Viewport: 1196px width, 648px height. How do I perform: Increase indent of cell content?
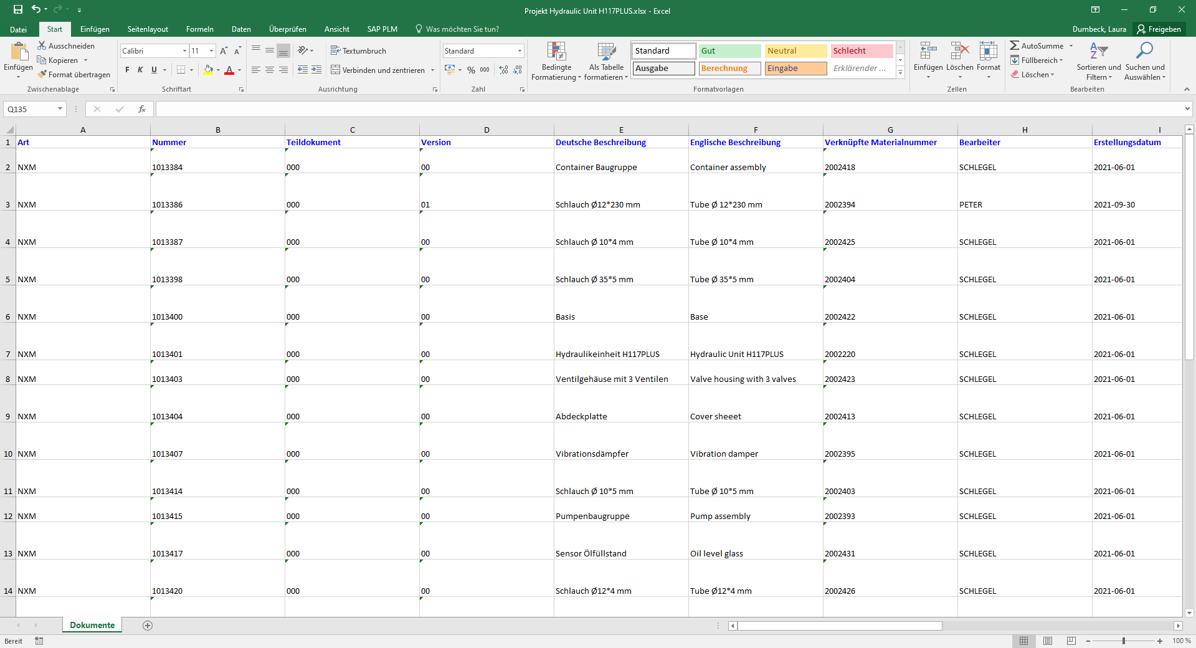[316, 70]
